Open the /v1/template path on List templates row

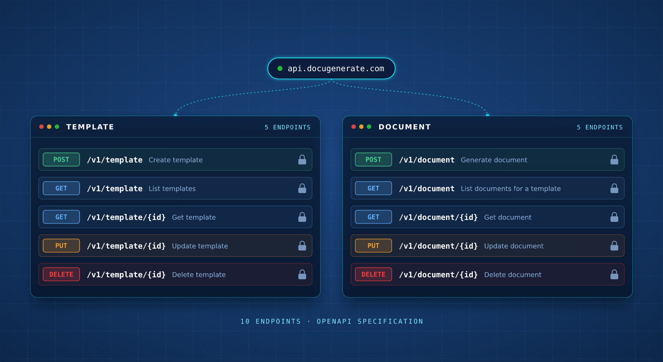pyautogui.click(x=115, y=189)
